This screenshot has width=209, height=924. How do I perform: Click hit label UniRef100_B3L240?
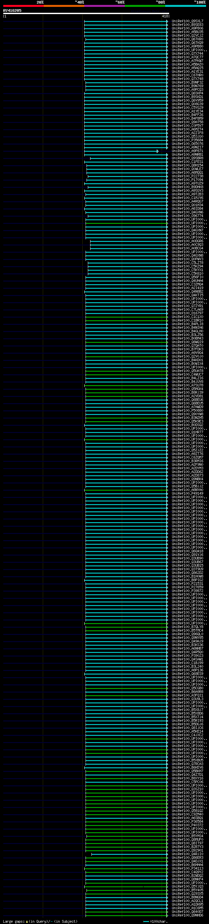(x=187, y=666)
